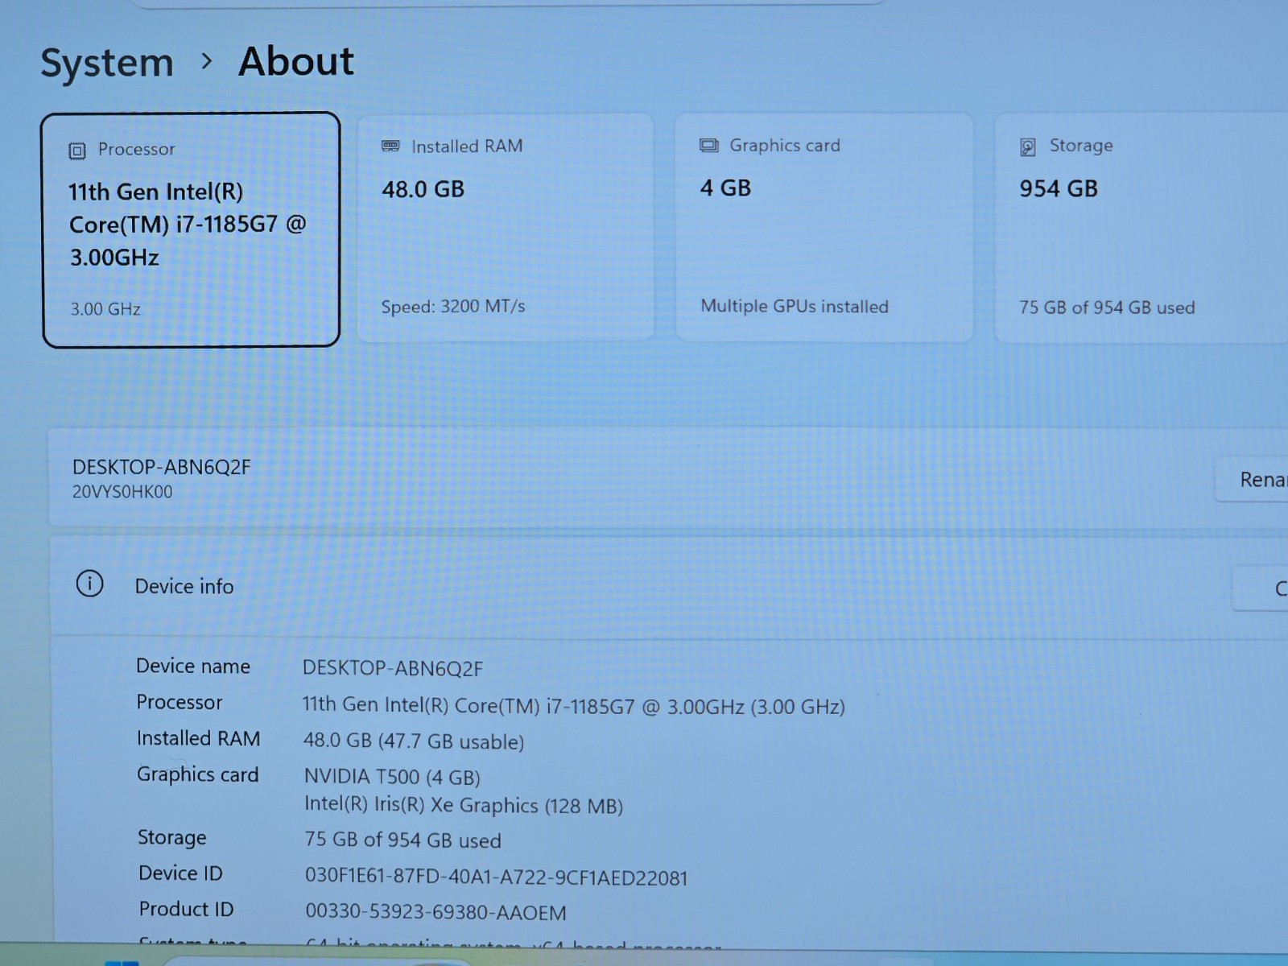The image size is (1288, 966).
Task: Click the Storage drive icon
Action: click(x=1028, y=147)
